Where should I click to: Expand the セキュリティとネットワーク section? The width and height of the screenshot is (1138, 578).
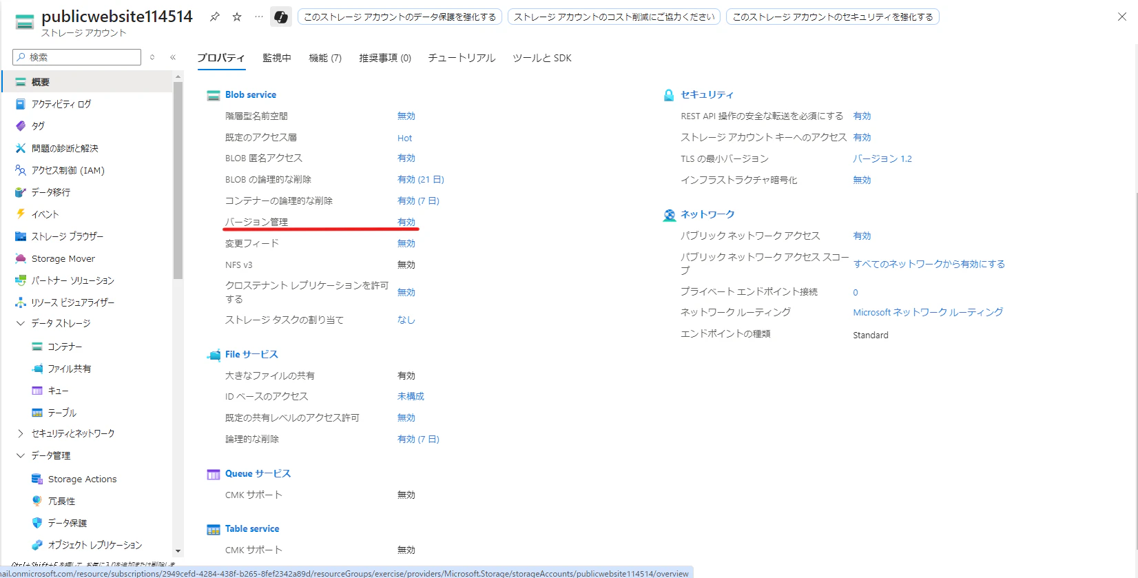tap(21, 433)
